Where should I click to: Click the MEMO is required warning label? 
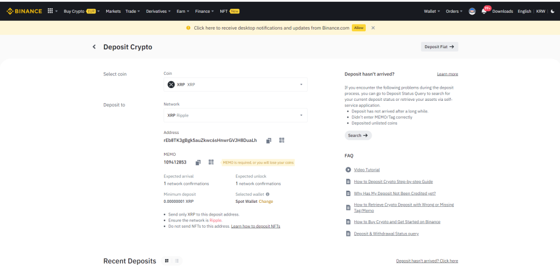click(x=258, y=163)
